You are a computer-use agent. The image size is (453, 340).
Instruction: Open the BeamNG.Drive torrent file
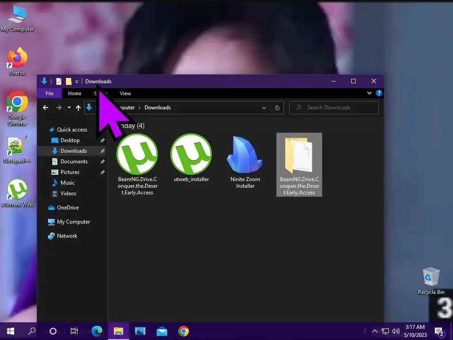(137, 164)
